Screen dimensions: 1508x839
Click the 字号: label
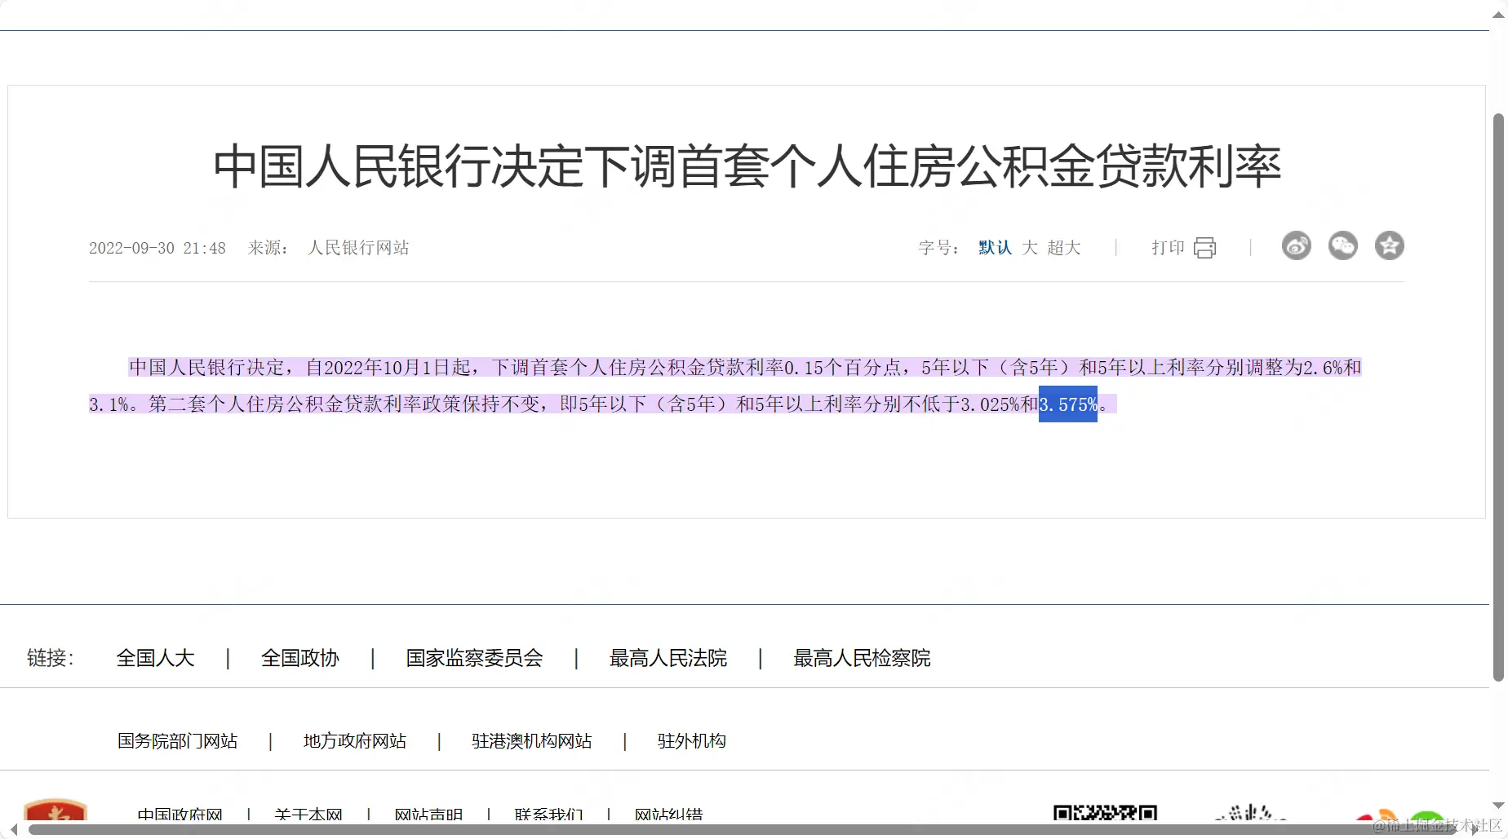pyautogui.click(x=939, y=247)
